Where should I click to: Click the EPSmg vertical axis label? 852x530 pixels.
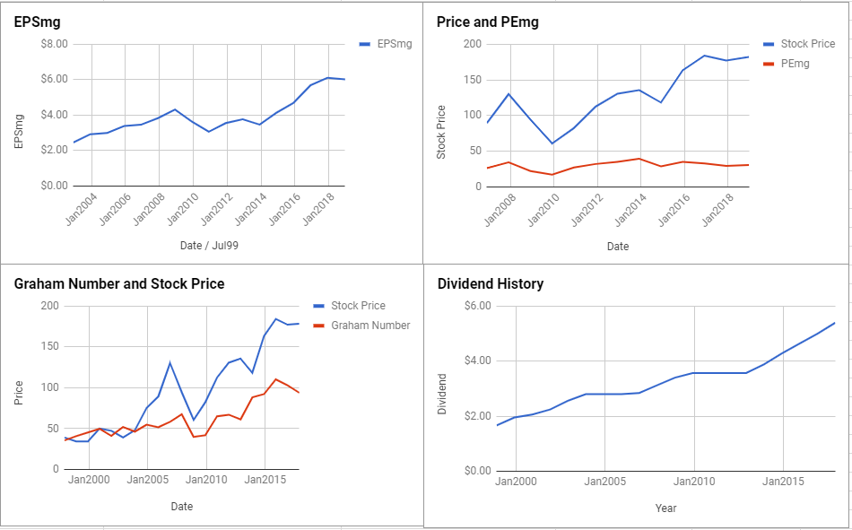pos(19,131)
